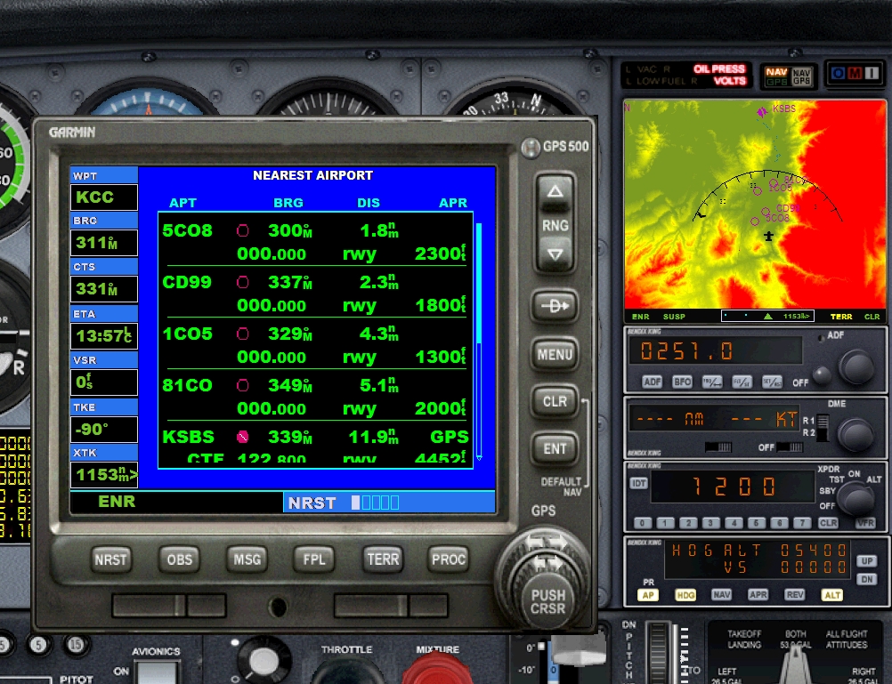Toggle the BFO button on ADF radio
Screen dimensions: 892x684
coord(682,382)
